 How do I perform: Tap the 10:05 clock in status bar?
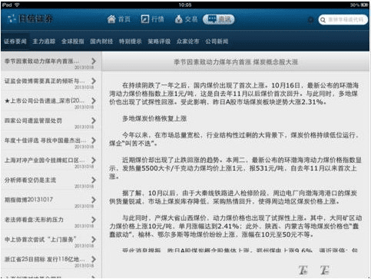[x=185, y=5]
